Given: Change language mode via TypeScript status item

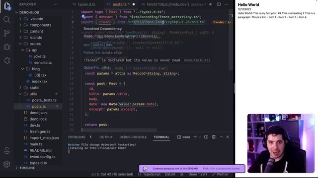Looking at the screenshot, I should point(152,174).
